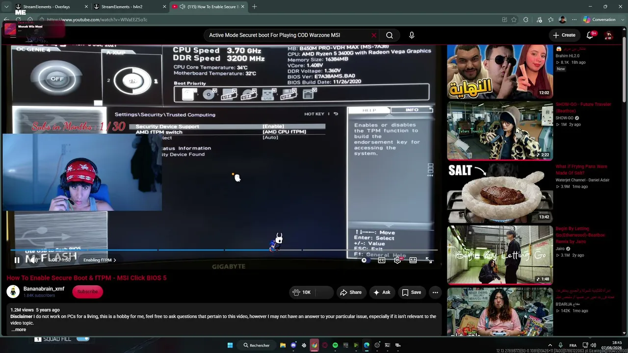Open the Brahim HL2.0 video thumbnail
Viewport: 628px width, 353px height.
tap(499, 72)
